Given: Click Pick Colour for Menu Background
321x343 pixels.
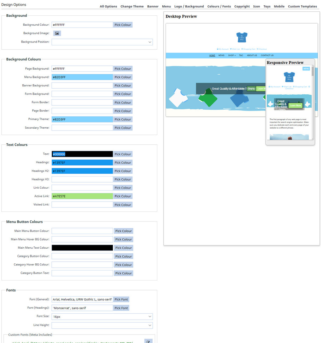Looking at the screenshot, I should pyautogui.click(x=123, y=77).
